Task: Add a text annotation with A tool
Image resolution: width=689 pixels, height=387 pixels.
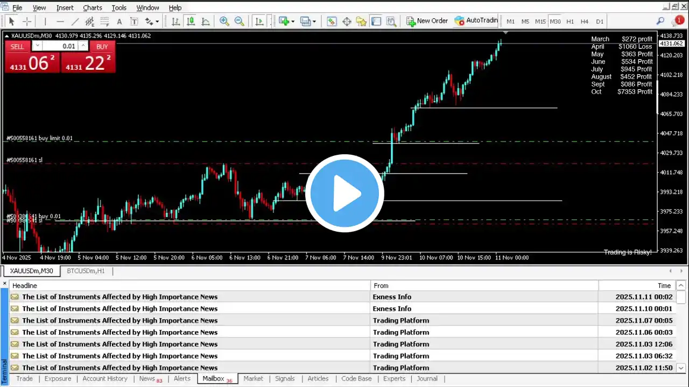Action: pyautogui.click(x=119, y=21)
